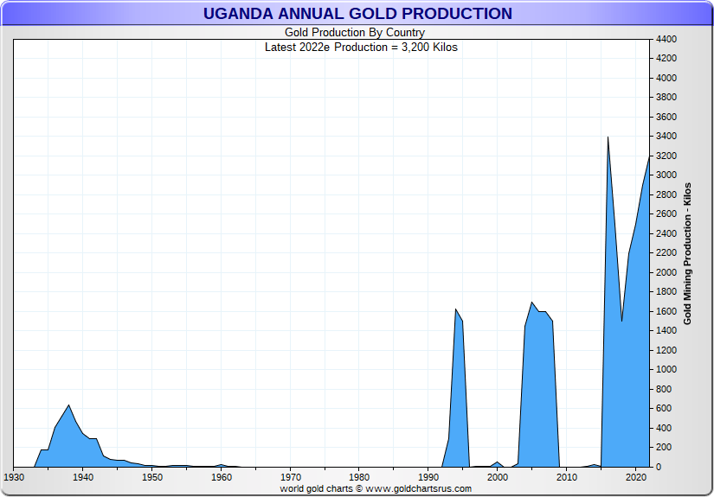This screenshot has height=497, width=714.
Task: Select the 1930 label on the x-axis
Action: pyautogui.click(x=14, y=477)
